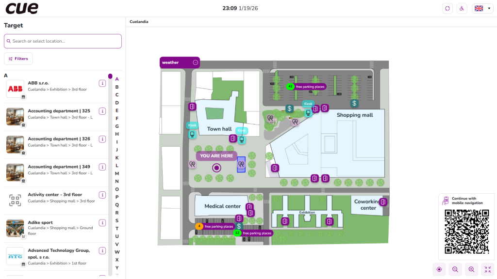Show info for ABB s.r.o.

102,83
